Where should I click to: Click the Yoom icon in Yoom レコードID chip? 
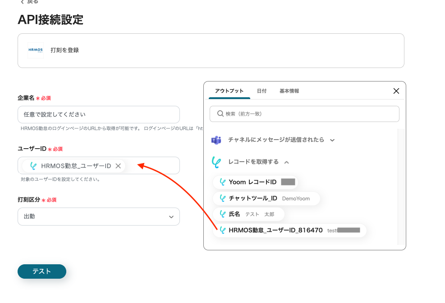click(x=223, y=182)
